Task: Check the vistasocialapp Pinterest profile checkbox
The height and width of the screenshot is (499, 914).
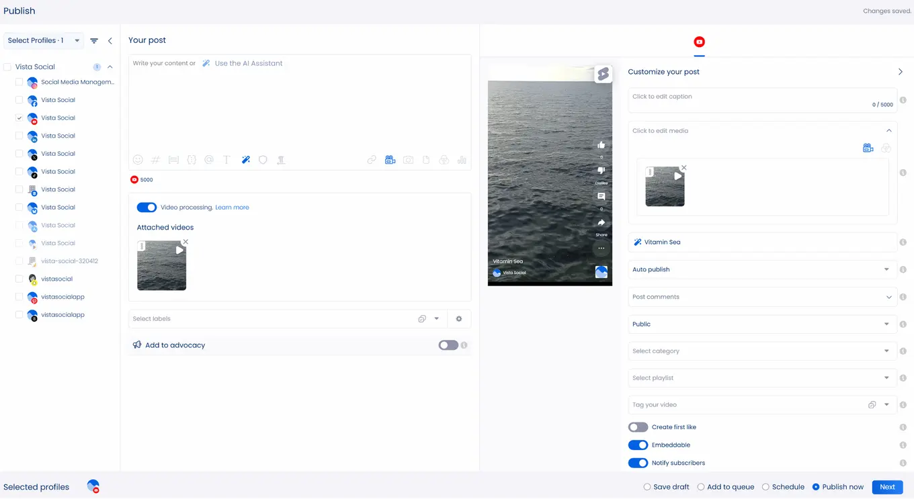Action: (x=19, y=297)
